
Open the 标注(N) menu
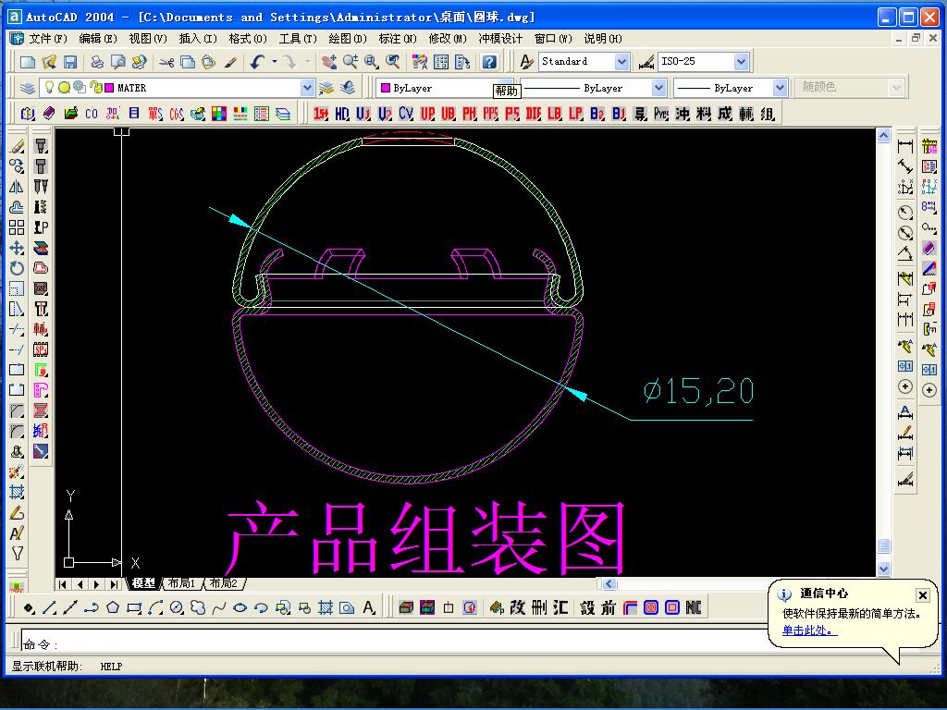pos(398,39)
